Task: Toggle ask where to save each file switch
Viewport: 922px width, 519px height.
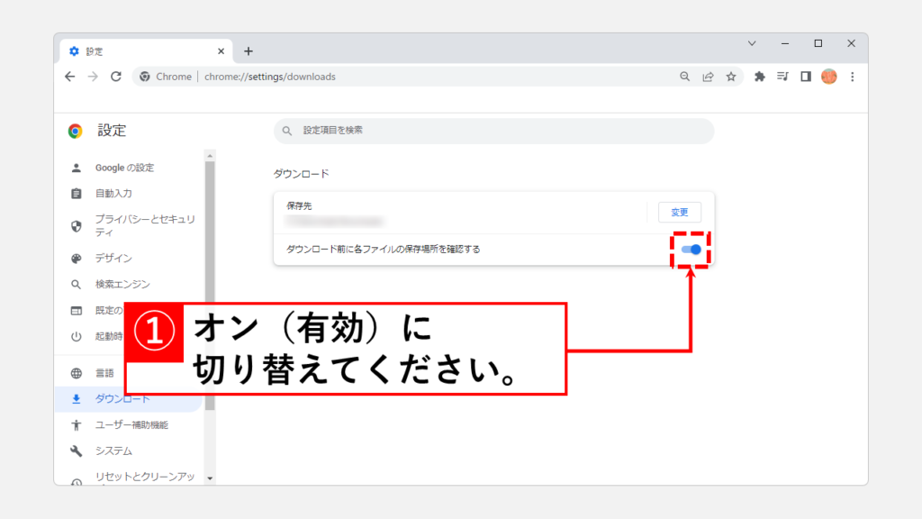Action: (x=691, y=249)
